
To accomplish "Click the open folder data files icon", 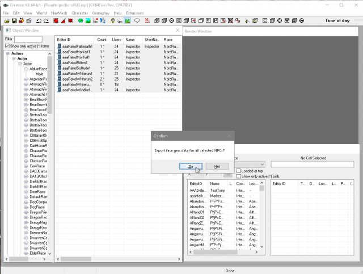I will coord(6,21).
